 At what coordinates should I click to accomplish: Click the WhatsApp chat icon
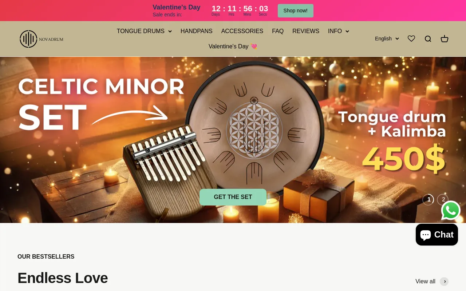[x=451, y=211]
